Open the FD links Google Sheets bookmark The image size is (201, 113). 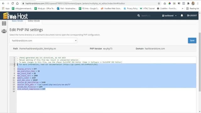(89, 8)
